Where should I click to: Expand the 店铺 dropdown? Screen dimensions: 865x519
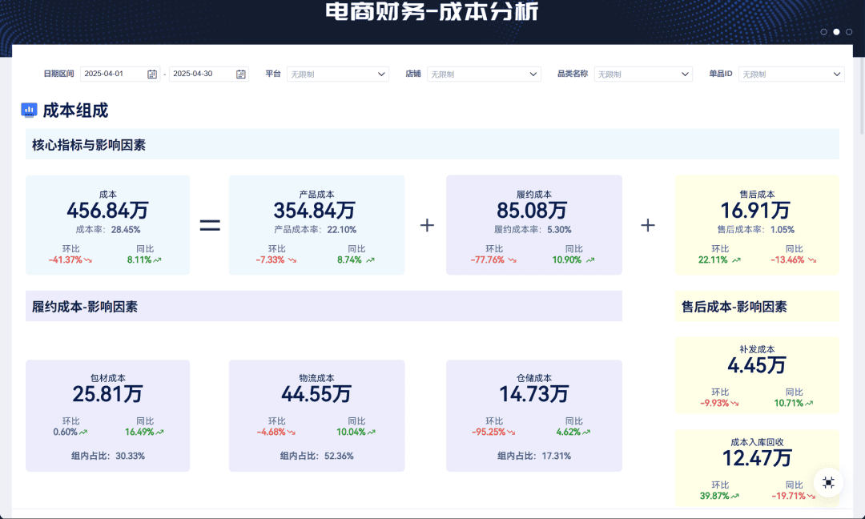click(484, 74)
